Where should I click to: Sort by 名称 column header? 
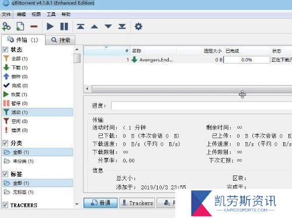[x=154, y=51]
